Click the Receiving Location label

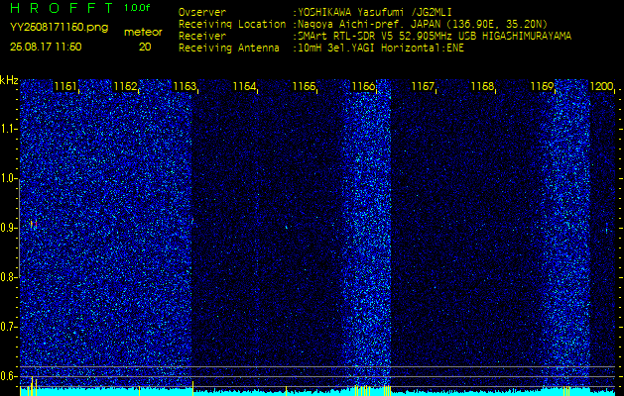232,24
